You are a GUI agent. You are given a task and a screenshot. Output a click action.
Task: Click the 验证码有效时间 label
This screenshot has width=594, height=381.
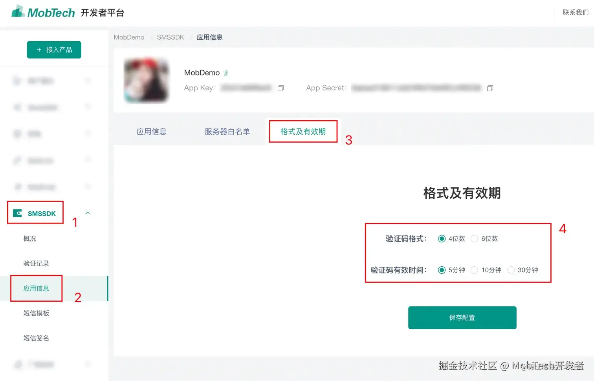(x=399, y=270)
